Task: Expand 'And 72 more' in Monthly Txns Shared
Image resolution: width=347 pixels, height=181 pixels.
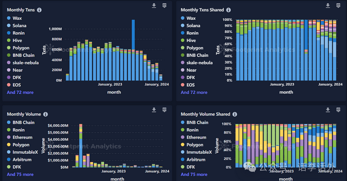Action: [x=194, y=92]
